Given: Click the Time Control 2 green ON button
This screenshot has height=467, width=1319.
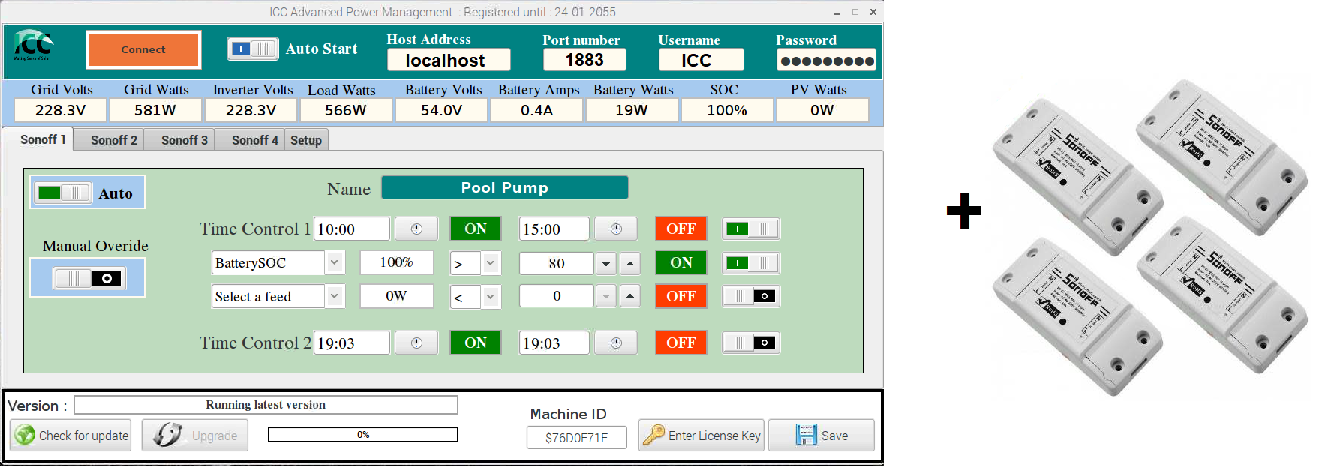Looking at the screenshot, I should (x=476, y=343).
